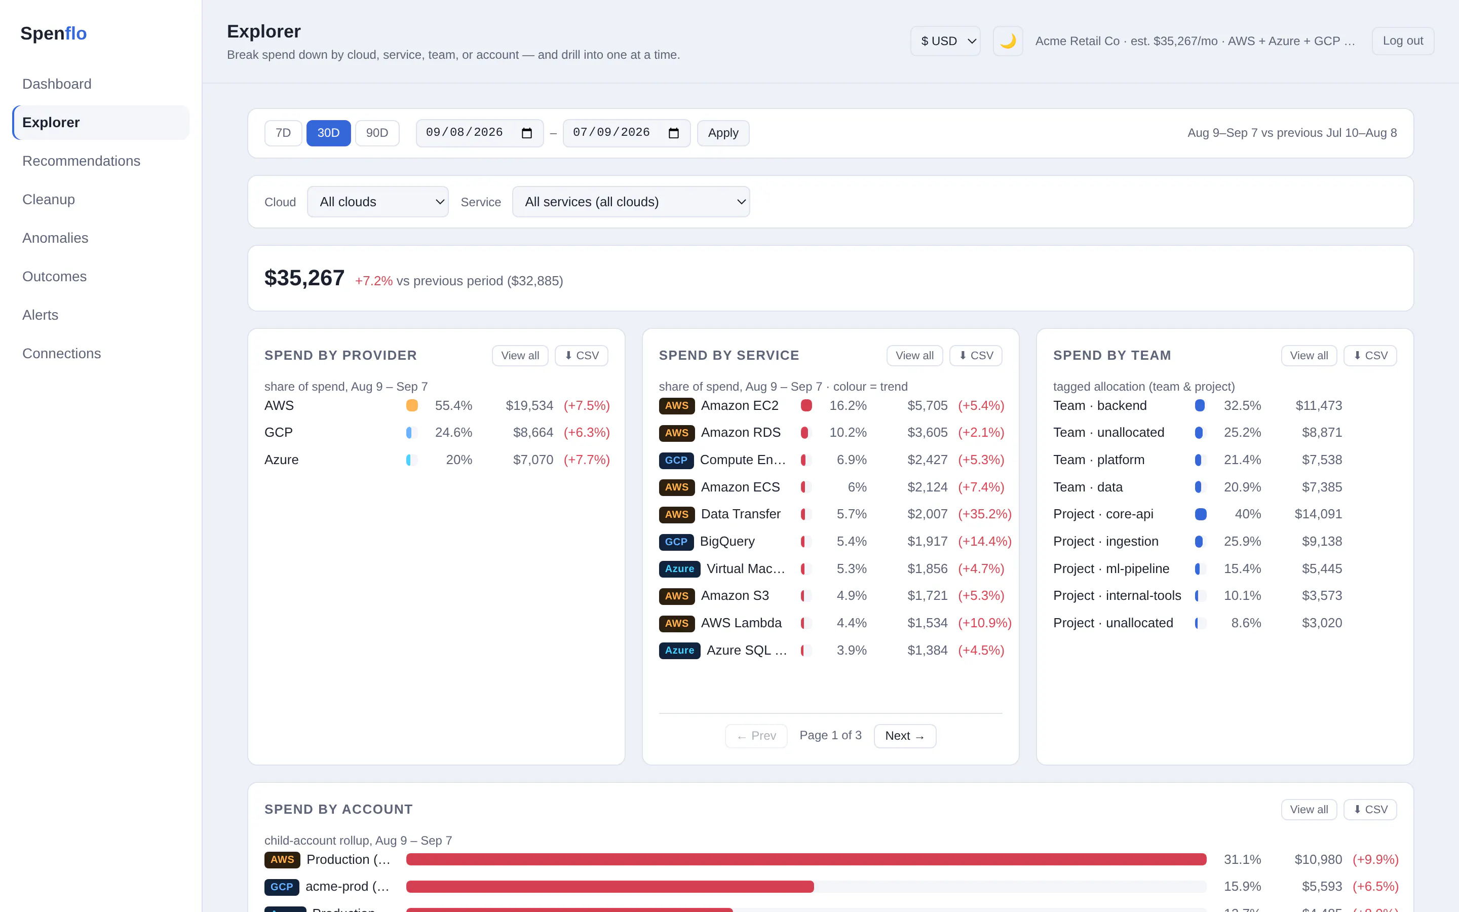Click AWS badge beside Amazon ECS
Viewport: 1459px width, 912px height.
point(676,487)
